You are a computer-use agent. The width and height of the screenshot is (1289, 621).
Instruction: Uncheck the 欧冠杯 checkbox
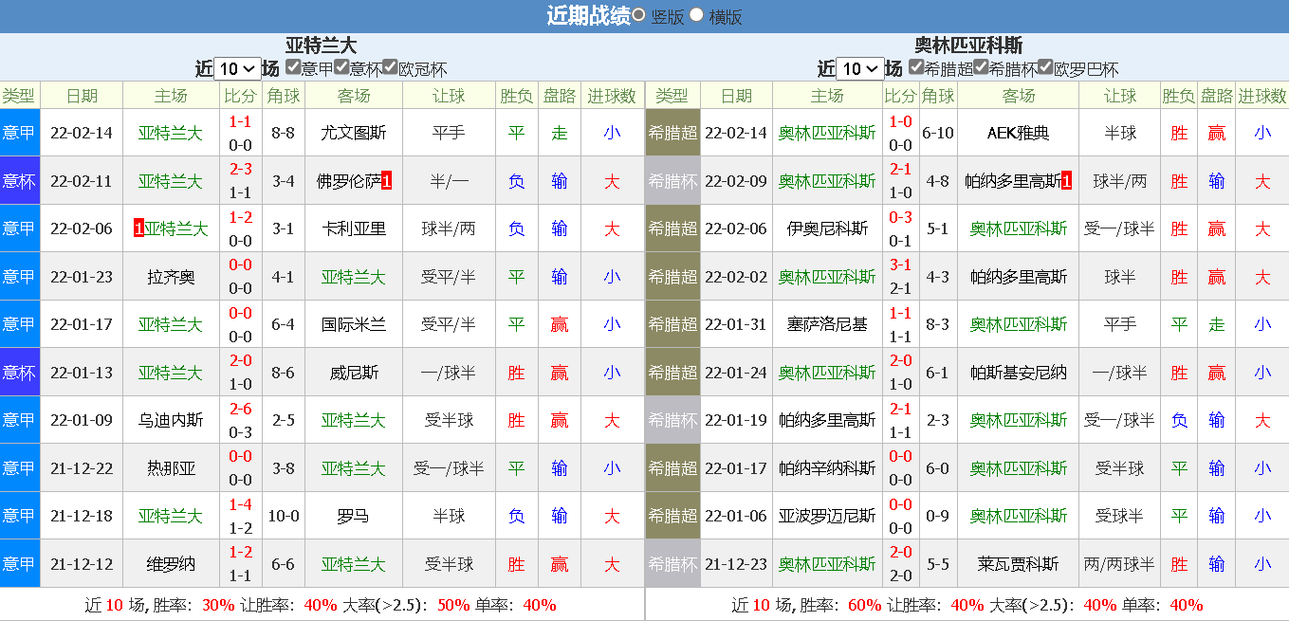[391, 67]
